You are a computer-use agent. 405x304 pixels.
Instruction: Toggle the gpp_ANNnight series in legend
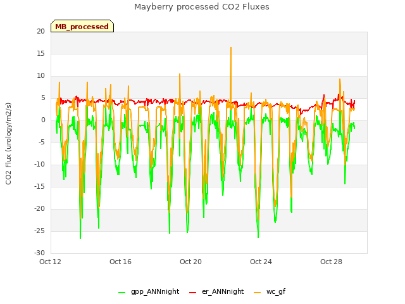(x=149, y=291)
